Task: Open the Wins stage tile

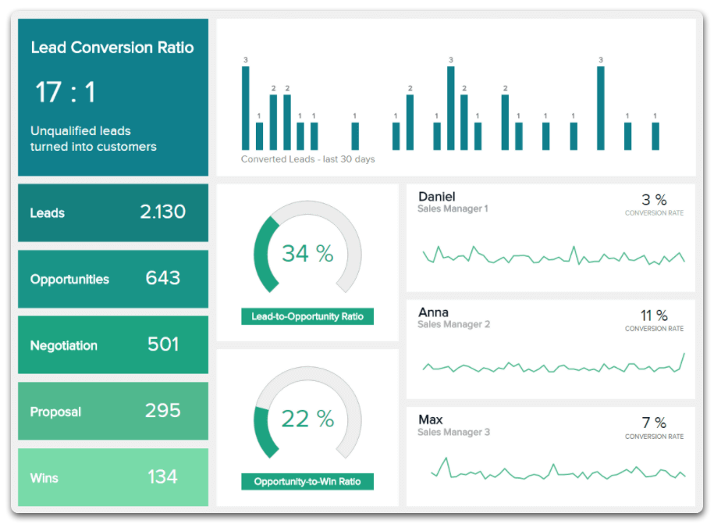Action: click(x=113, y=477)
